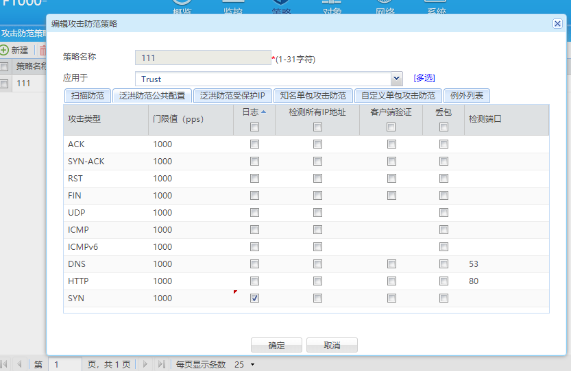Click the red delete trash icon
The width and height of the screenshot is (571, 371).
[x=42, y=50]
